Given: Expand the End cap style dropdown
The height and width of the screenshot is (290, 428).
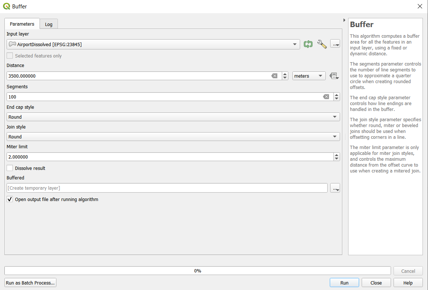Looking at the screenshot, I should (173, 117).
